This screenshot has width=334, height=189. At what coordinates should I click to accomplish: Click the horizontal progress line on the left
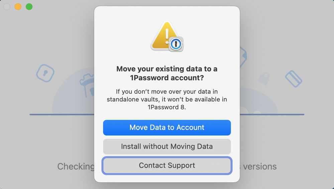(x=62, y=114)
